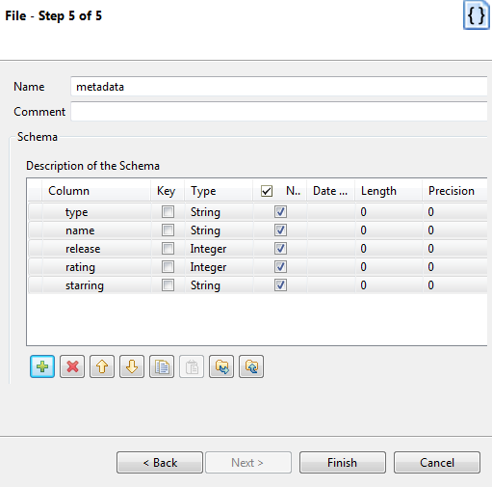Select the 'starring' column name cell
This screenshot has width=492, height=487.
96,285
